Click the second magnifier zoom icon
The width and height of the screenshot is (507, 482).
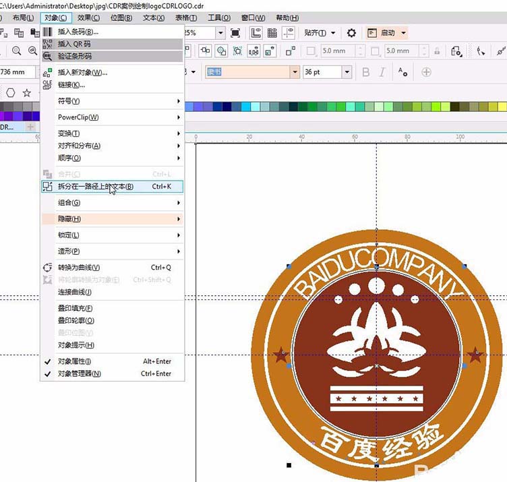32,51
